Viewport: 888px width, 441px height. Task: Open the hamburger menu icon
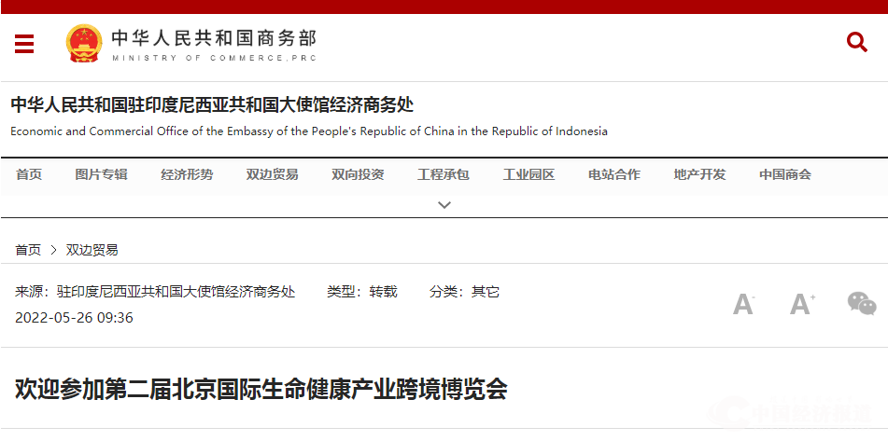(24, 44)
